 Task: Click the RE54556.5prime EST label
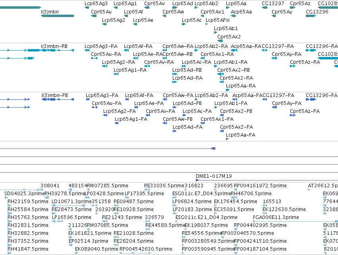click(202, 233)
